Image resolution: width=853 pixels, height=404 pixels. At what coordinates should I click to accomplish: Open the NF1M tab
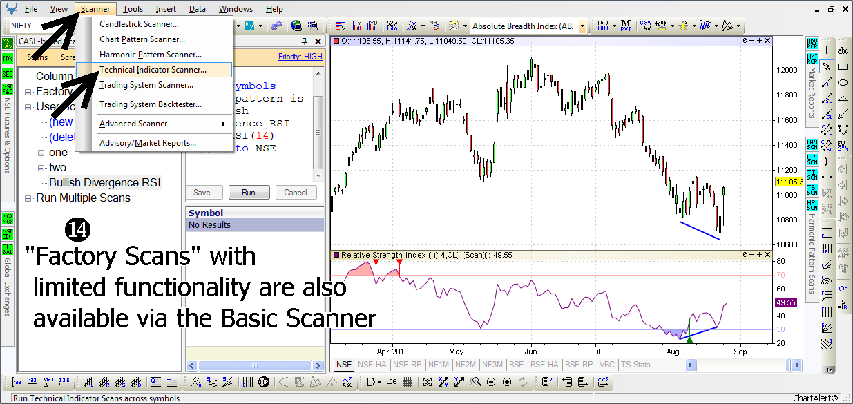(438, 365)
